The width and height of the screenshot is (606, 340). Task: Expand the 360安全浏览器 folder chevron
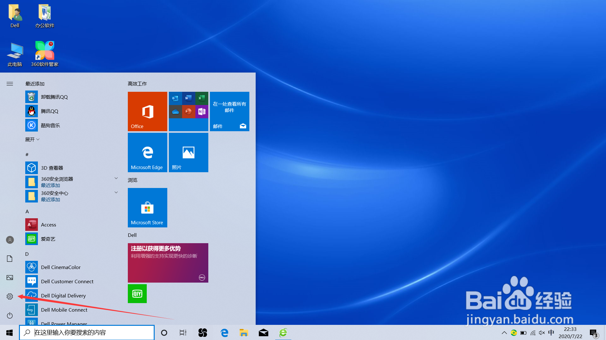[116, 179]
